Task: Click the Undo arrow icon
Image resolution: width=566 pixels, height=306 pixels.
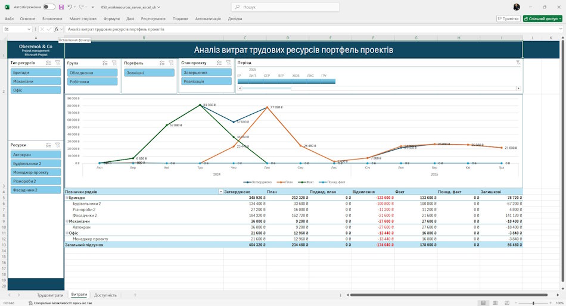Action: (70, 7)
